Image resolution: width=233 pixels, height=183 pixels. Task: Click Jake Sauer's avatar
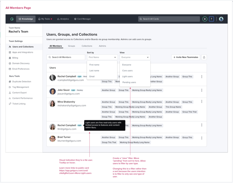click(x=52, y=91)
